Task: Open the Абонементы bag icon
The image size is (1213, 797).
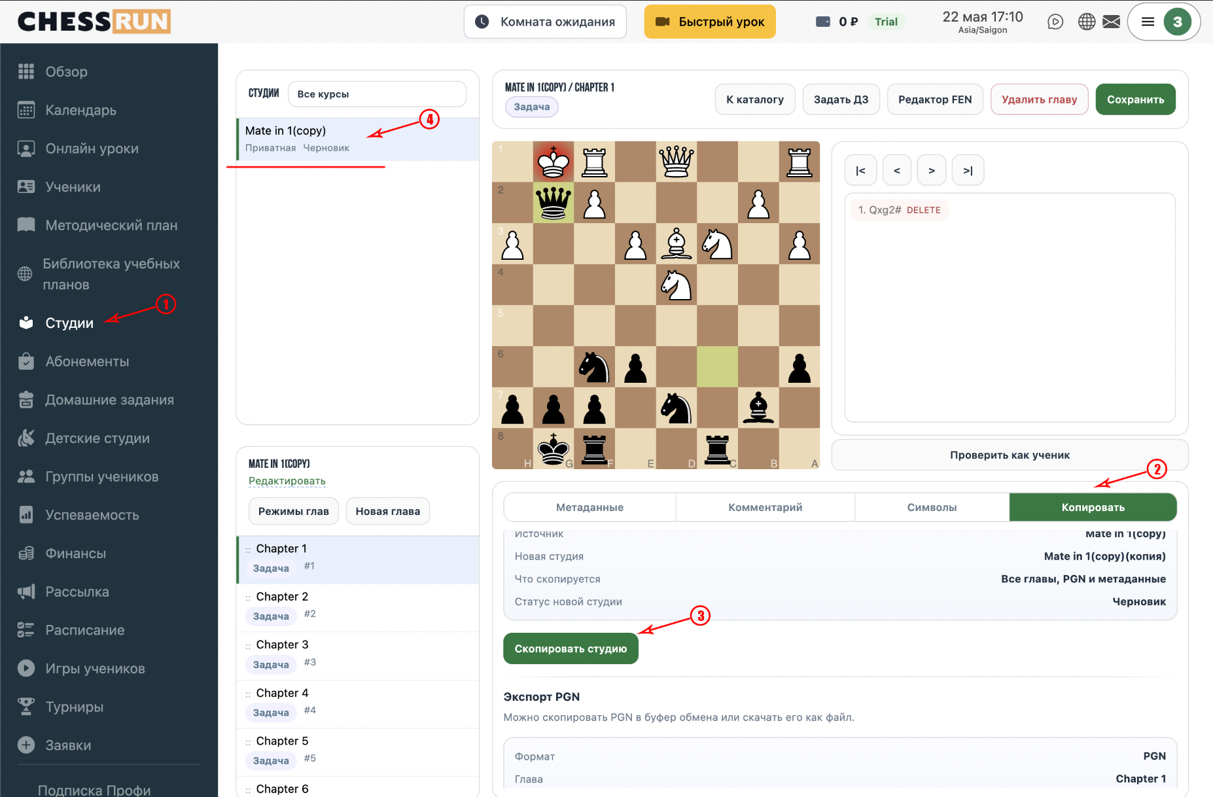Action: pos(26,361)
